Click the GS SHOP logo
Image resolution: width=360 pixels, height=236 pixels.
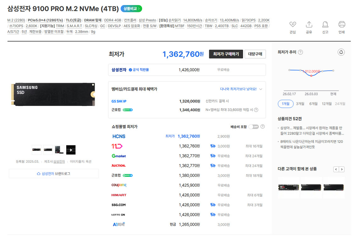point(119,101)
